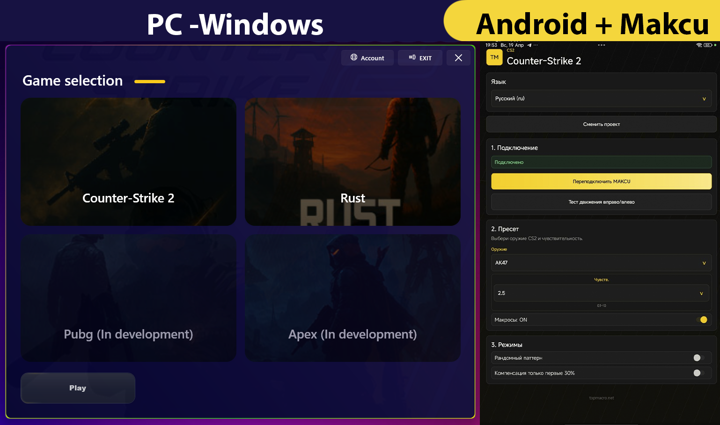Image resolution: width=720 pixels, height=425 pixels.
Task: Click the exit icon next to EXIT
Action: click(x=412, y=58)
